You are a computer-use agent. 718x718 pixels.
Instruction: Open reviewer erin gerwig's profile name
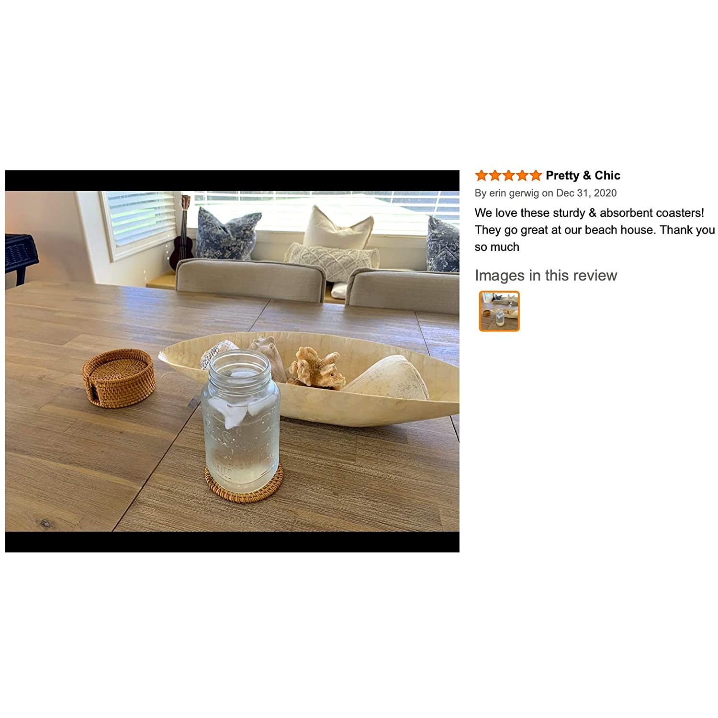coord(514,193)
